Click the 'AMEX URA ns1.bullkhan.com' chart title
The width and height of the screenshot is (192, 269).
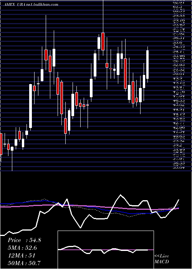coord(31,5)
